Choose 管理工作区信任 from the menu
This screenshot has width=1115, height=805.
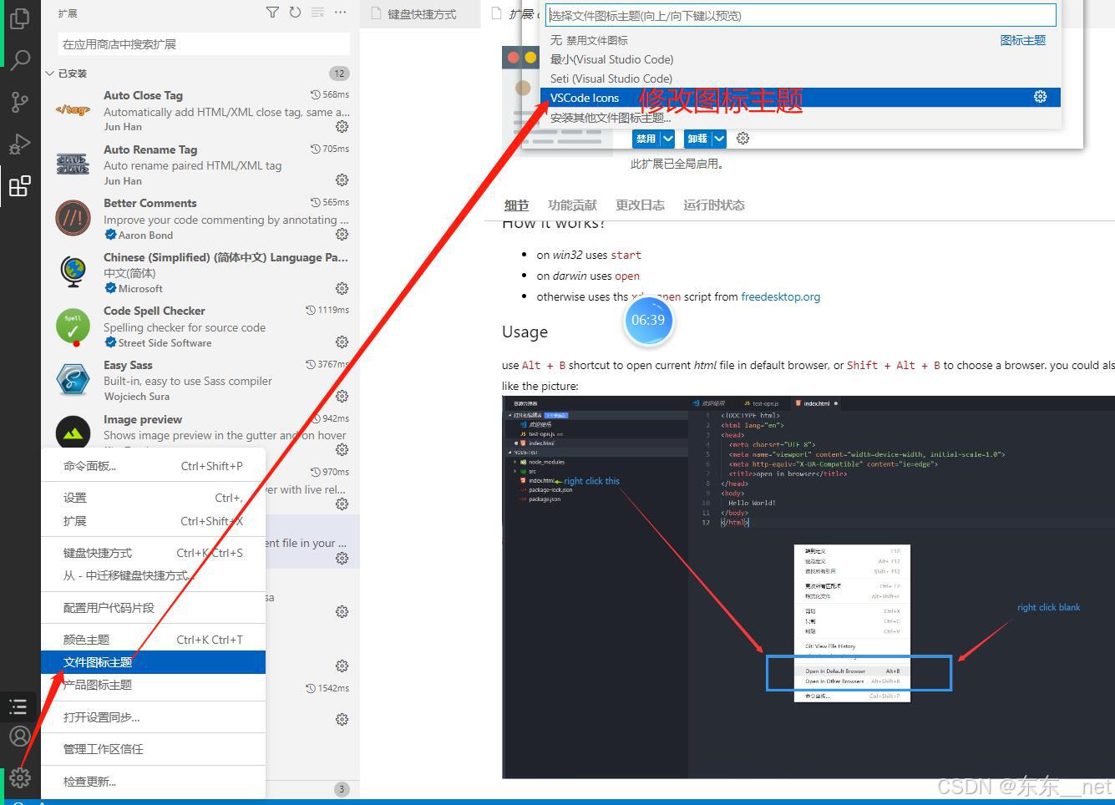pyautogui.click(x=153, y=749)
